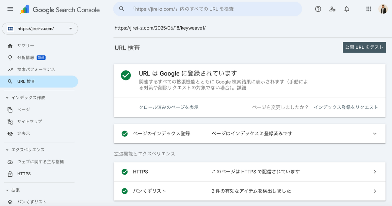Click the text ページはインデックスに登録済みです
This screenshot has height=206, width=392.
click(x=252, y=133)
